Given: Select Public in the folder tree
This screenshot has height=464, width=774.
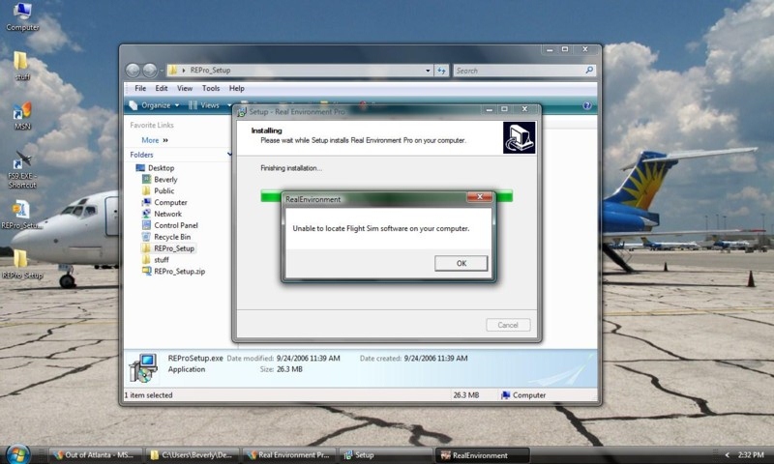Looking at the screenshot, I should 158,190.
